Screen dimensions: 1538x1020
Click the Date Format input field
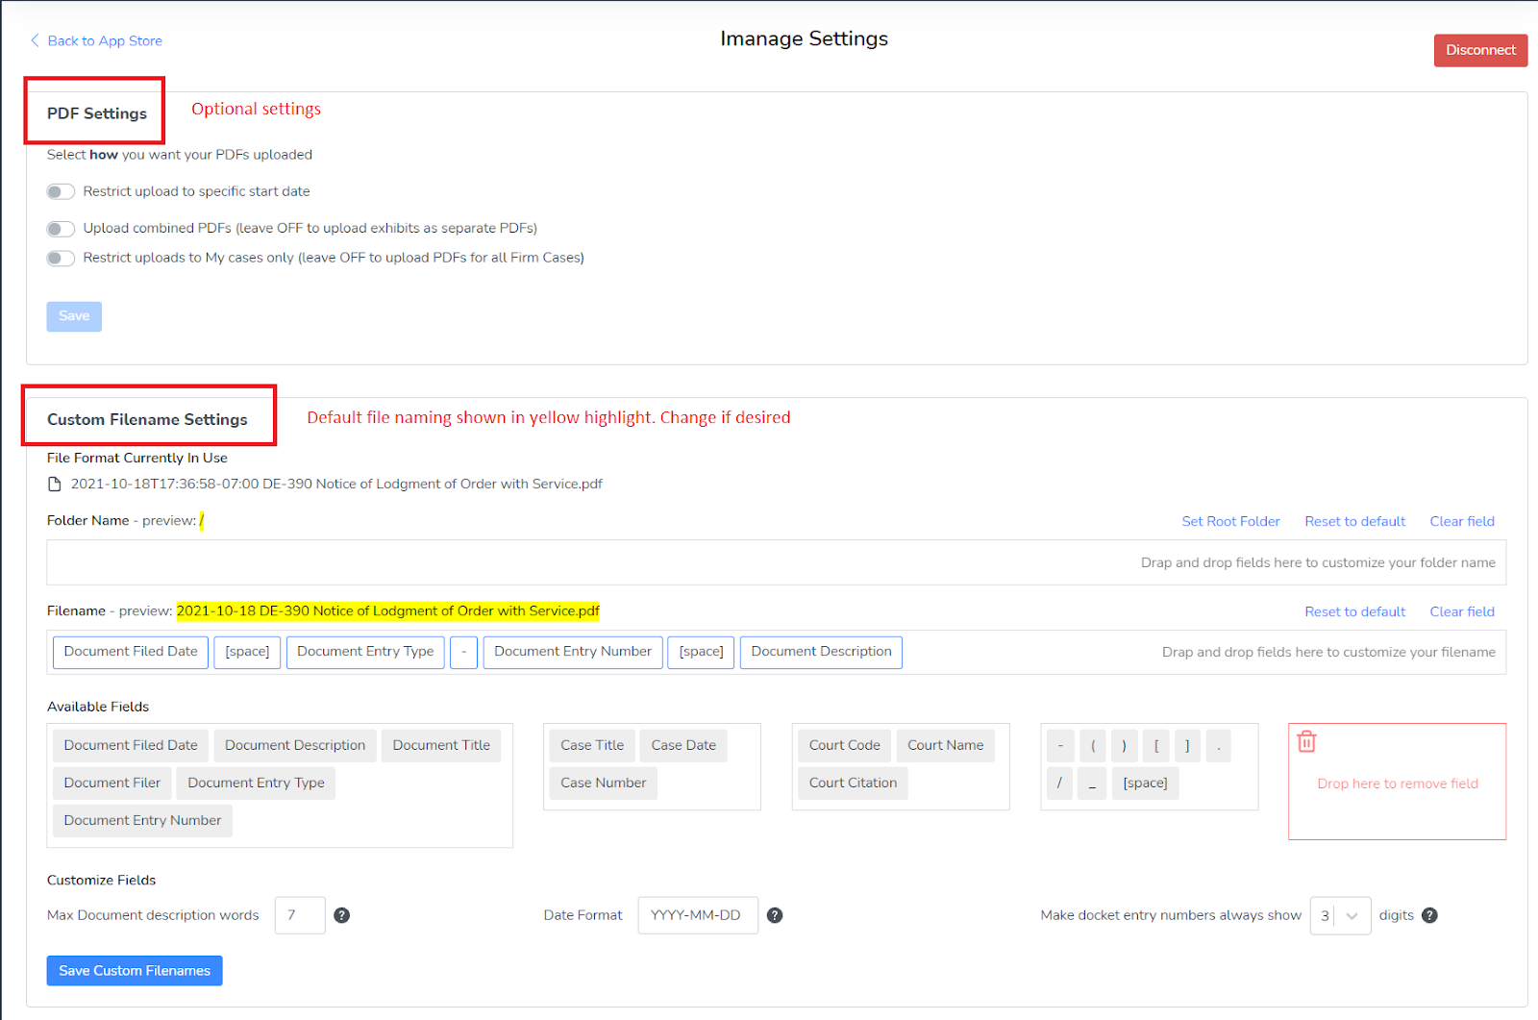point(698,915)
